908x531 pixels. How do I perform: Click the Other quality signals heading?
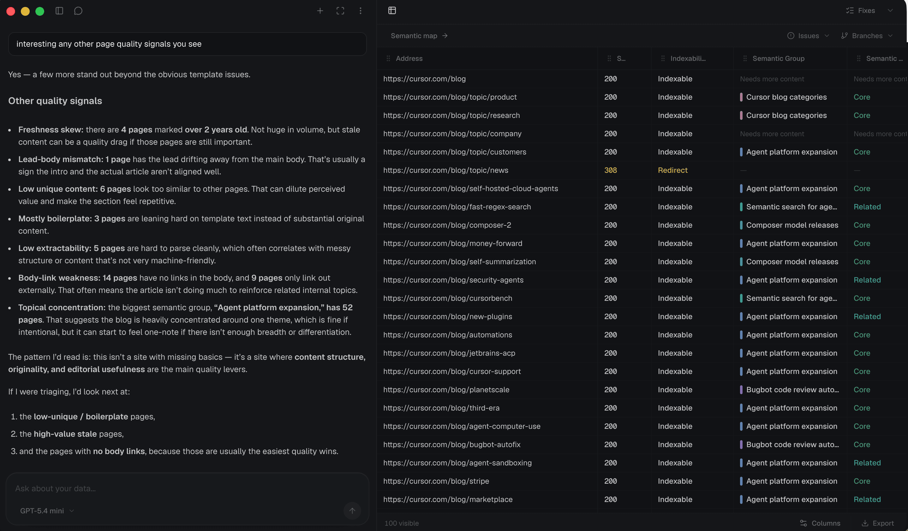[x=55, y=101]
